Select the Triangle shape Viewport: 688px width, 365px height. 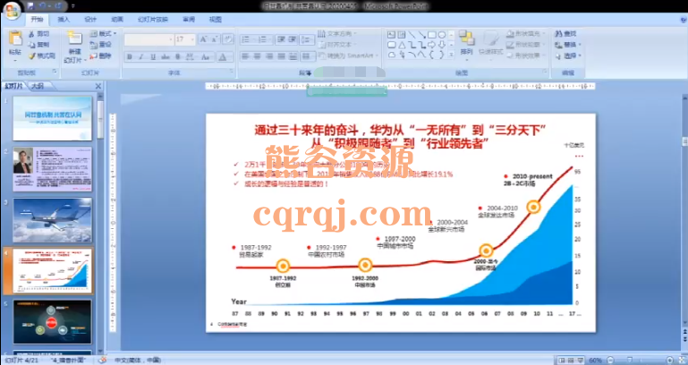pyautogui.click(x=402, y=45)
